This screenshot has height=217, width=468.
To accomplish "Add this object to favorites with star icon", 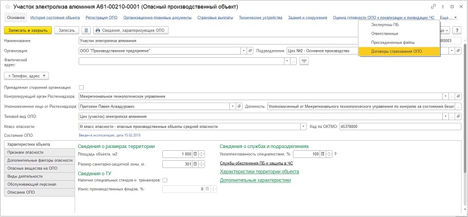I will pyautogui.click(x=8, y=7).
